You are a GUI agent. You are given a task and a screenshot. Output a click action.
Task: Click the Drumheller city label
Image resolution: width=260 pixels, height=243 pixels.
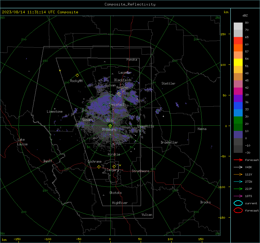[x=169, y=142]
